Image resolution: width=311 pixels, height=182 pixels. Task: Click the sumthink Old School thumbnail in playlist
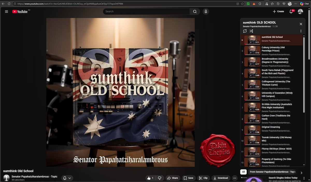pyautogui.click(x=252, y=40)
